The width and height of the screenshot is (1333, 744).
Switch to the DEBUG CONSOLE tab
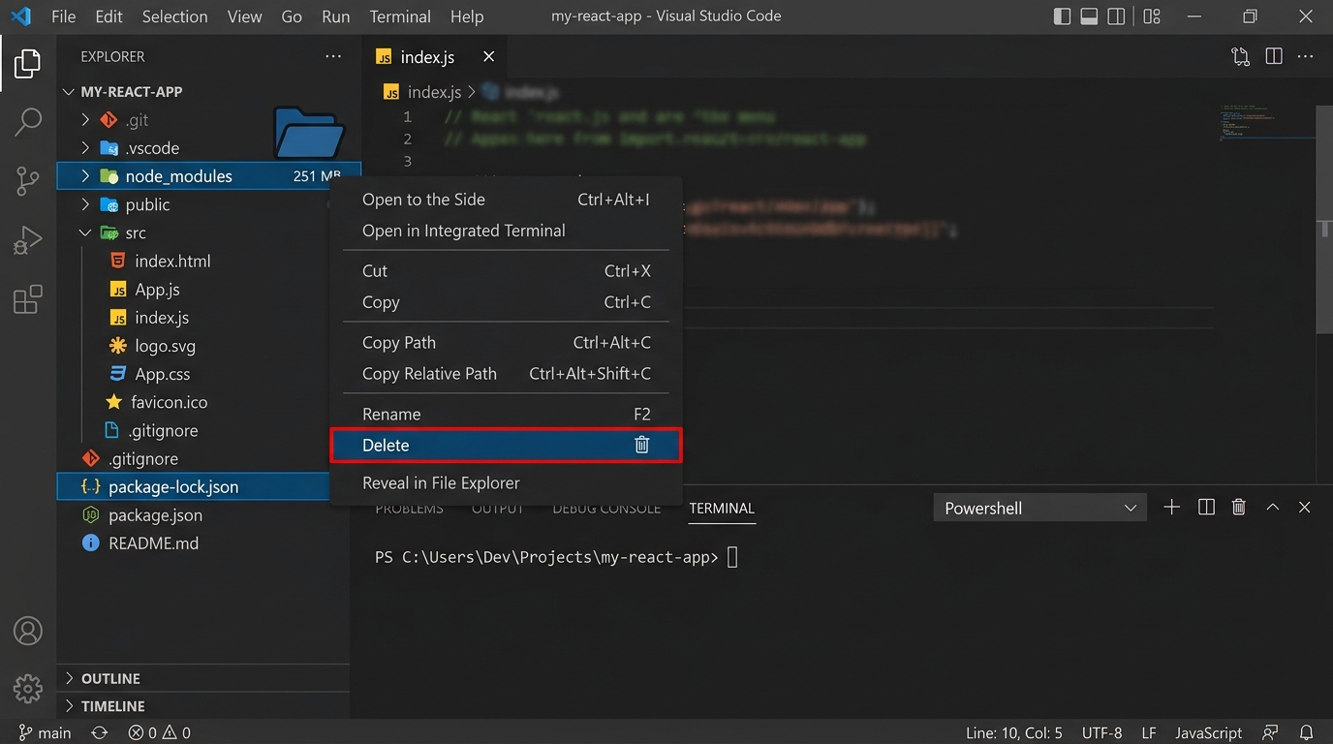click(x=606, y=509)
